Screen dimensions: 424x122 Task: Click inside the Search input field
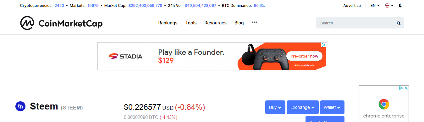(x=356, y=23)
